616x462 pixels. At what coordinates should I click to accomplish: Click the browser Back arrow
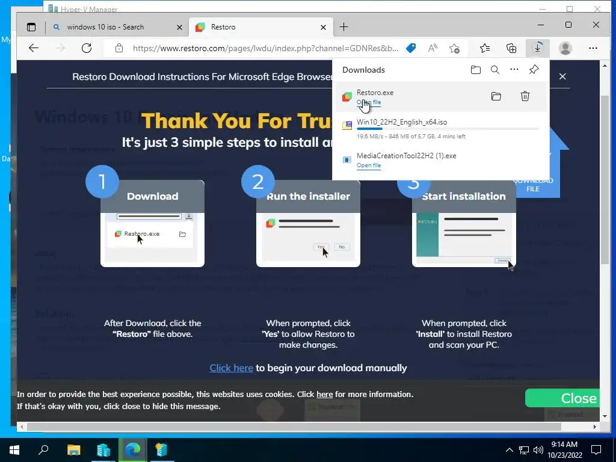click(34, 48)
